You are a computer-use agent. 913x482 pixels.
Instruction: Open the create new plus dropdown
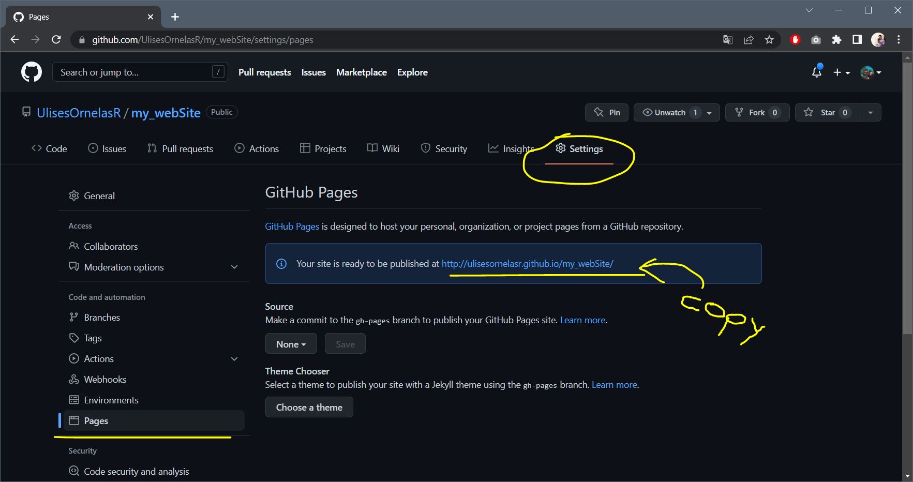[x=842, y=72]
